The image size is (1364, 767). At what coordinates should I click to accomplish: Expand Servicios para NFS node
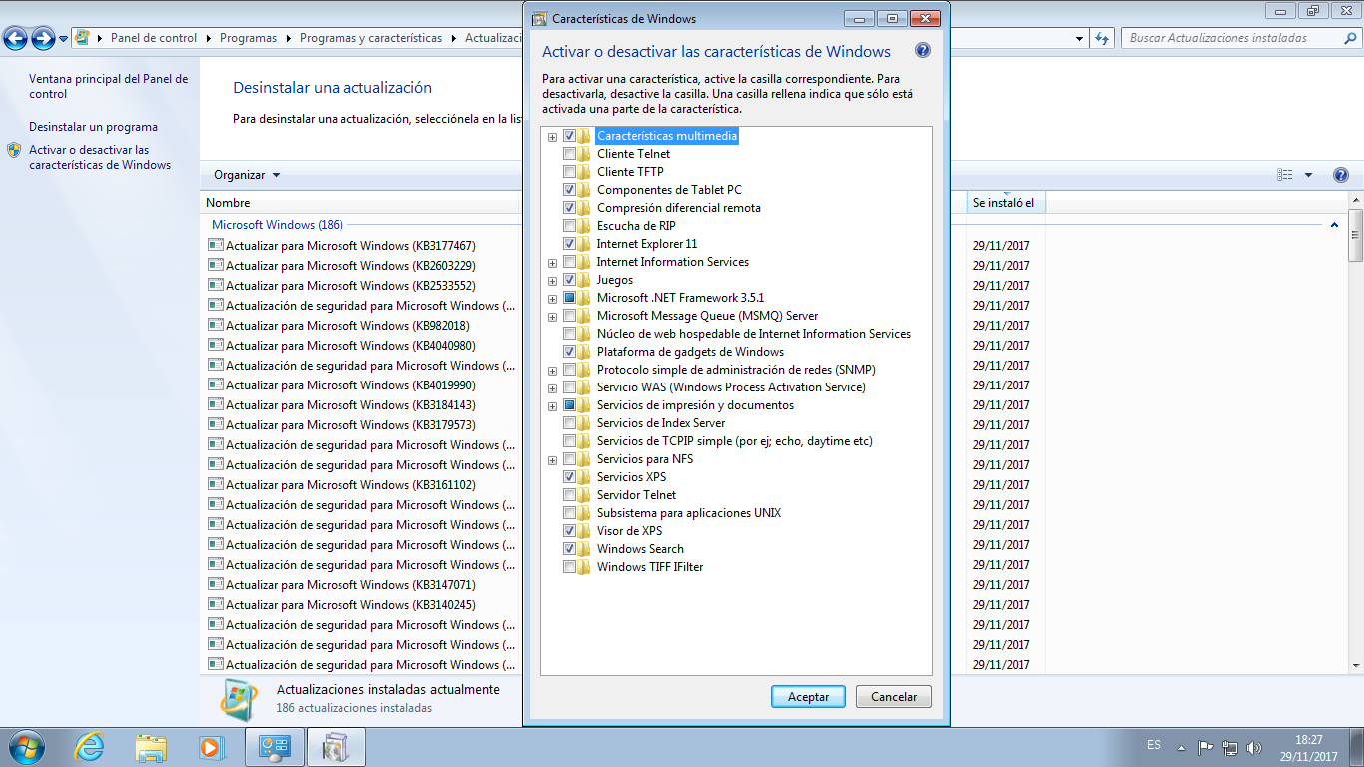pos(552,460)
